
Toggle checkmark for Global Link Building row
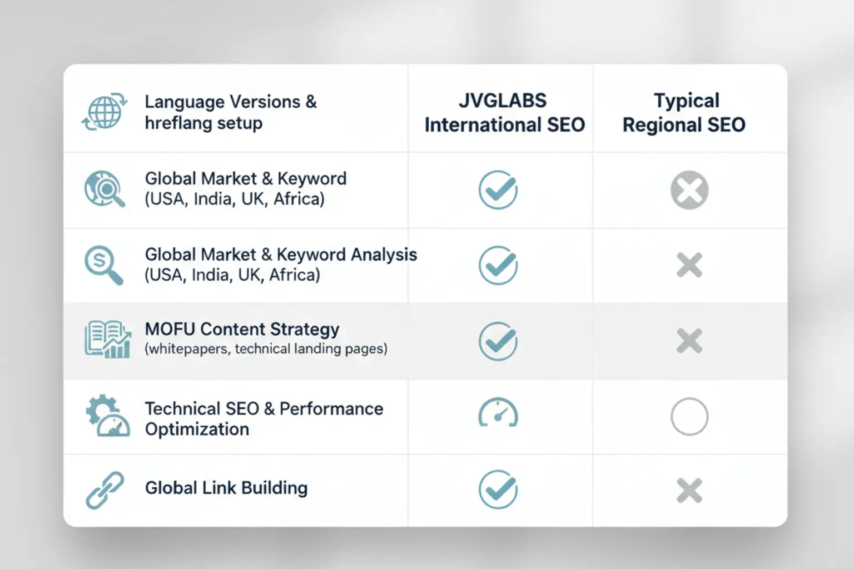coord(498,490)
